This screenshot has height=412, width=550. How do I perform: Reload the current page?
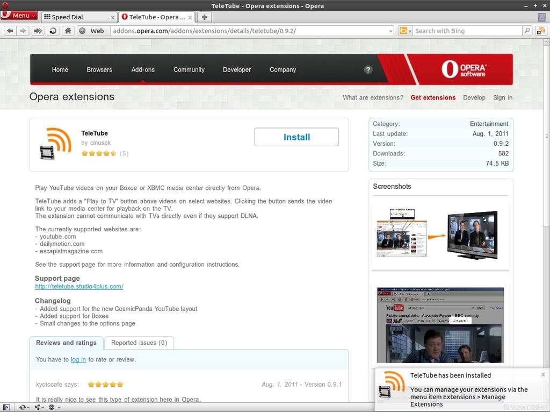(x=53, y=31)
